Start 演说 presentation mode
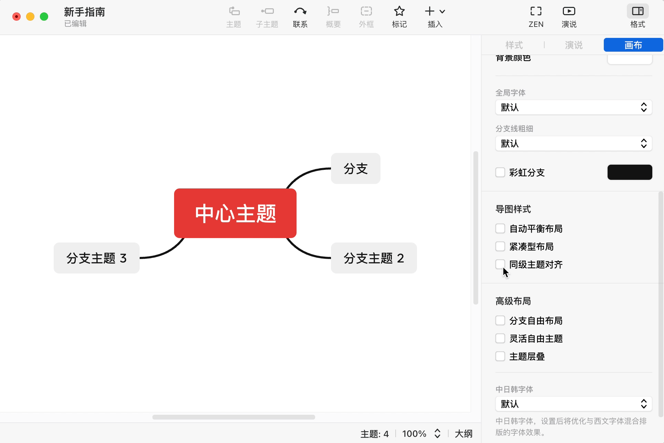 coord(568,16)
